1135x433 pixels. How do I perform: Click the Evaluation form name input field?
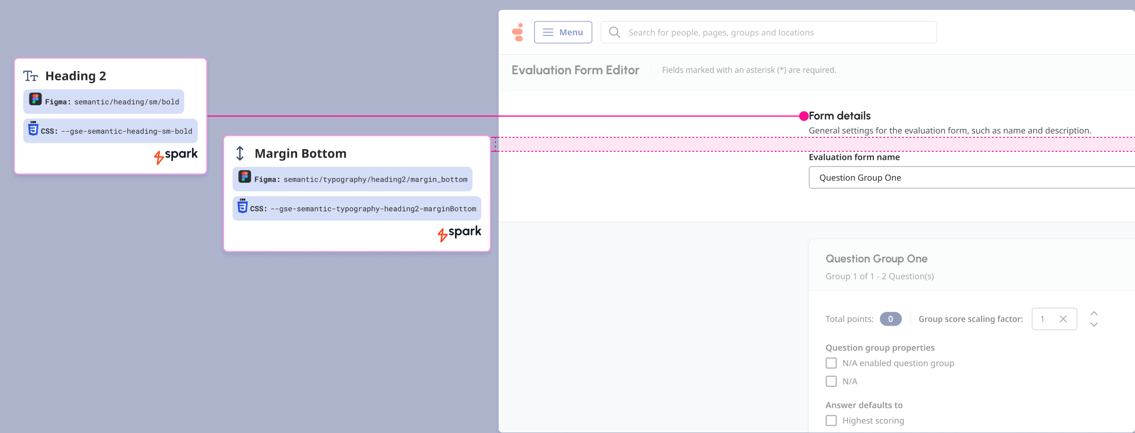point(972,177)
